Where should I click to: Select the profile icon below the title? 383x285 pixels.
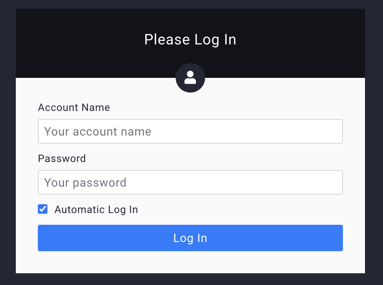tap(190, 78)
